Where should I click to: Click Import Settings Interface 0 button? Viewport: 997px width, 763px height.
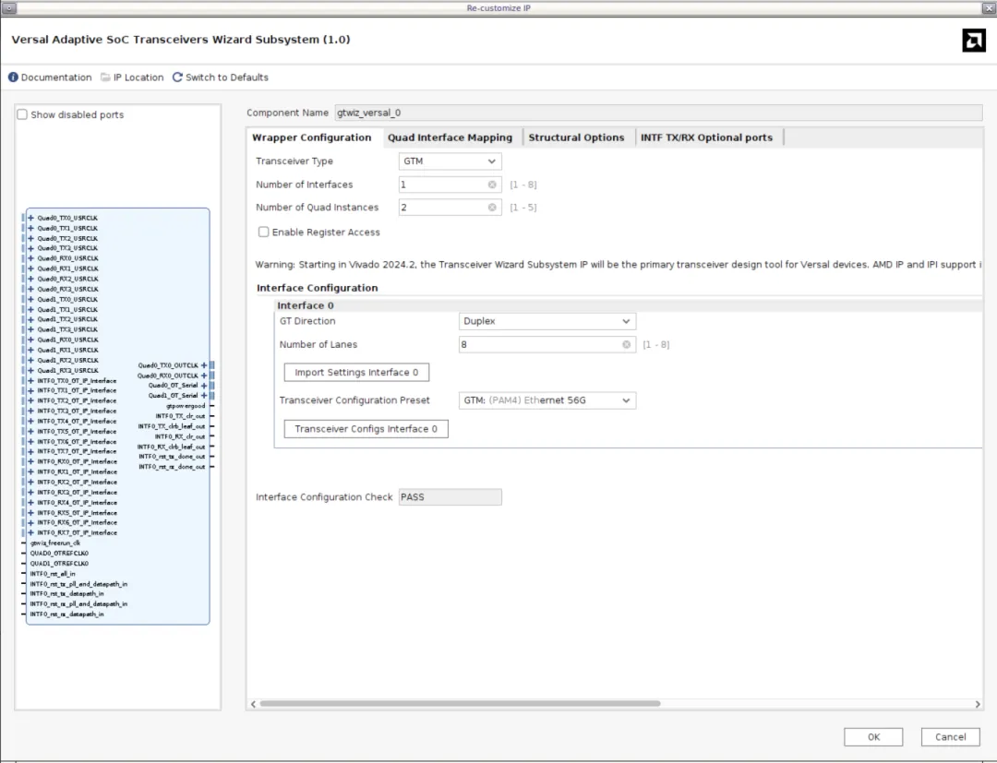(x=356, y=373)
